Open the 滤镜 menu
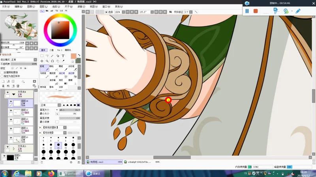316x177 pixels. point(81,7)
